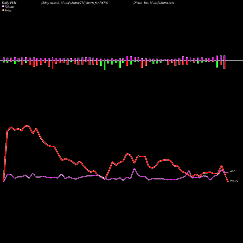Viewport: 243px width, 243px height.
Task: Click the 'Volume' legend label
Action: point(9,7)
